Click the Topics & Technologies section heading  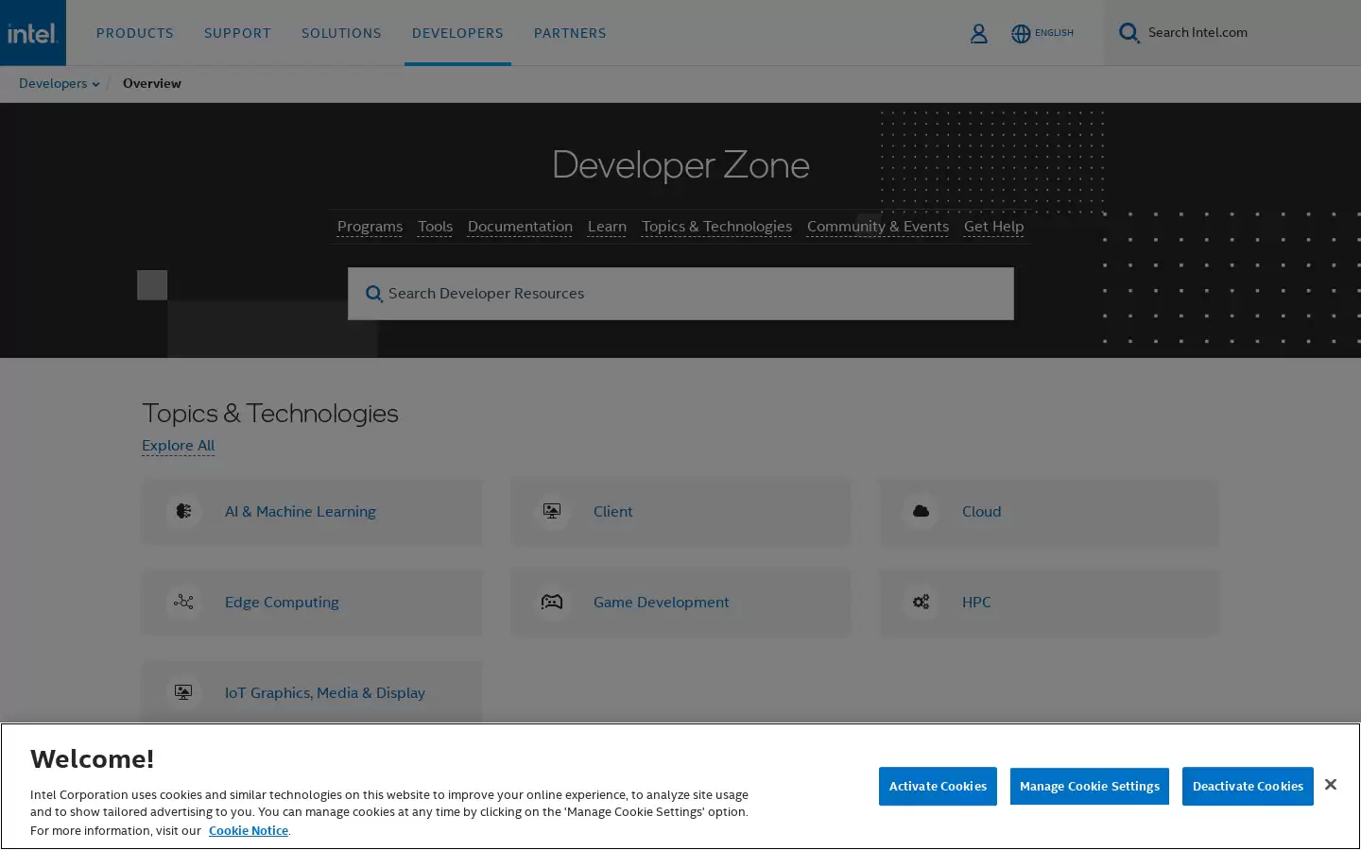[x=270, y=414]
